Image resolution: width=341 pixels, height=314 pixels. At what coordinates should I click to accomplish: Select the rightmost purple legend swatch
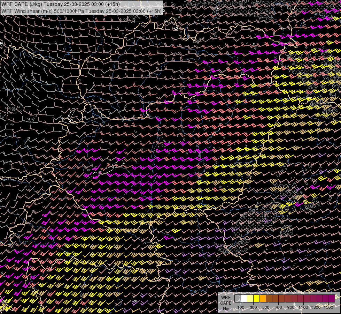(332, 298)
